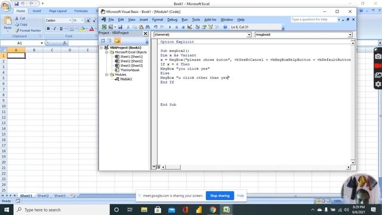
Task: Open the Debug menu in Visual Basic
Action: 172,20
